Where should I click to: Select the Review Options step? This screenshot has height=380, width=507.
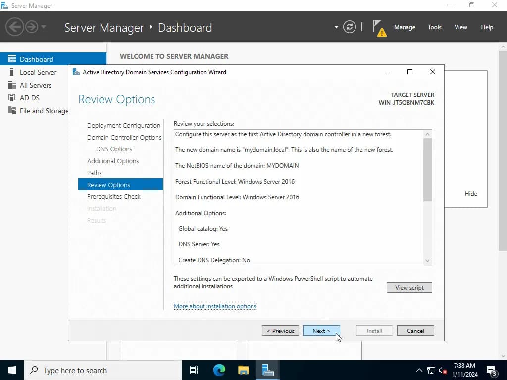click(120, 185)
